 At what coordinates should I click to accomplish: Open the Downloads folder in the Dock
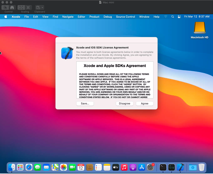point(193,168)
